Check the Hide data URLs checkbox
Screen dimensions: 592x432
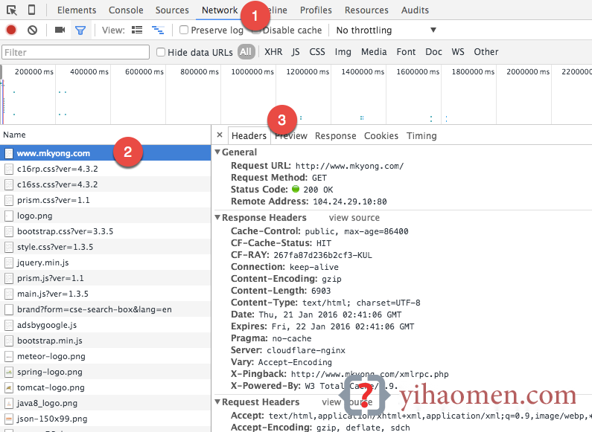pyautogui.click(x=161, y=52)
